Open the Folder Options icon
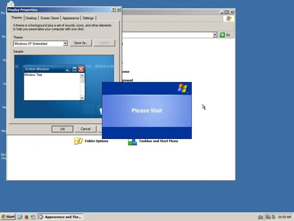294x221 pixels. coord(78,141)
